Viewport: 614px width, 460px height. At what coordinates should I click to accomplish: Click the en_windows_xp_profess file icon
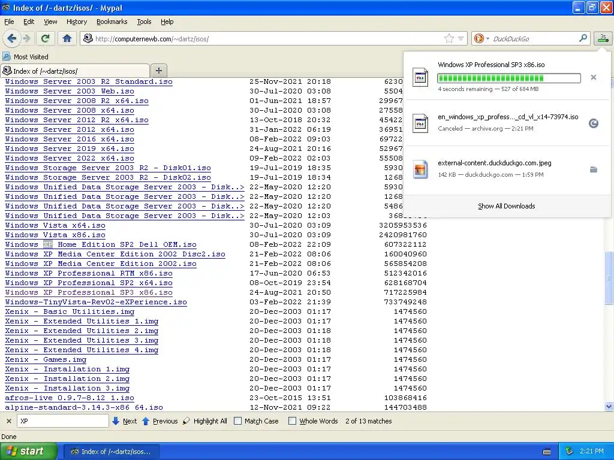[420, 123]
